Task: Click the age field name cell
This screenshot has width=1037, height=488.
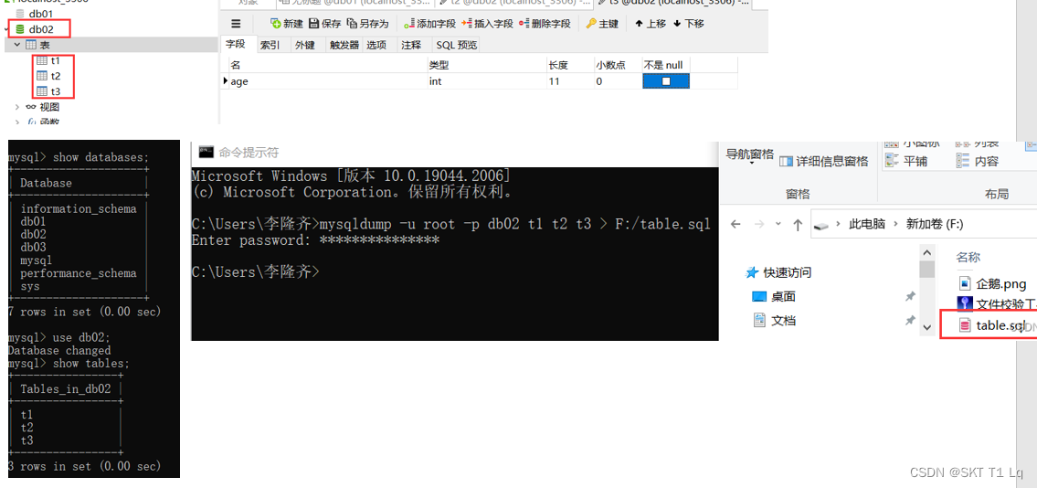Action: point(327,81)
